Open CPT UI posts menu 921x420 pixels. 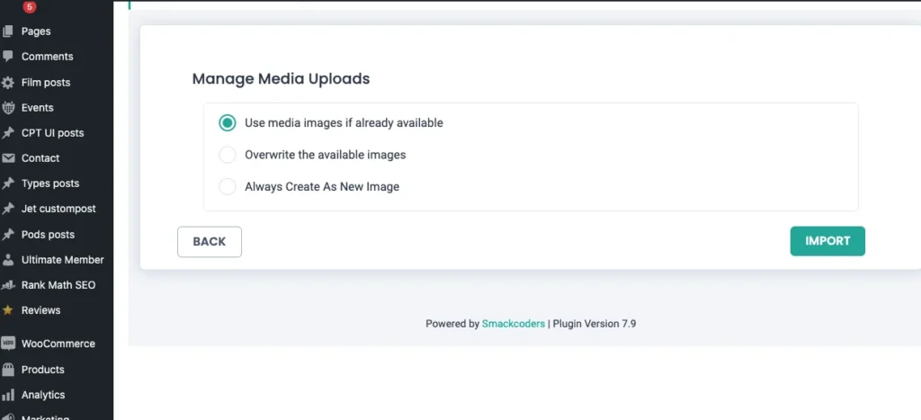(x=52, y=133)
